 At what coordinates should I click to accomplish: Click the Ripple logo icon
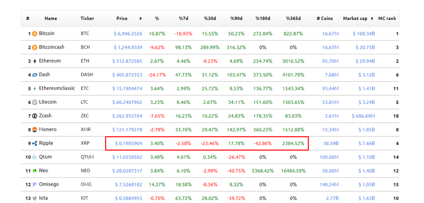(x=35, y=143)
